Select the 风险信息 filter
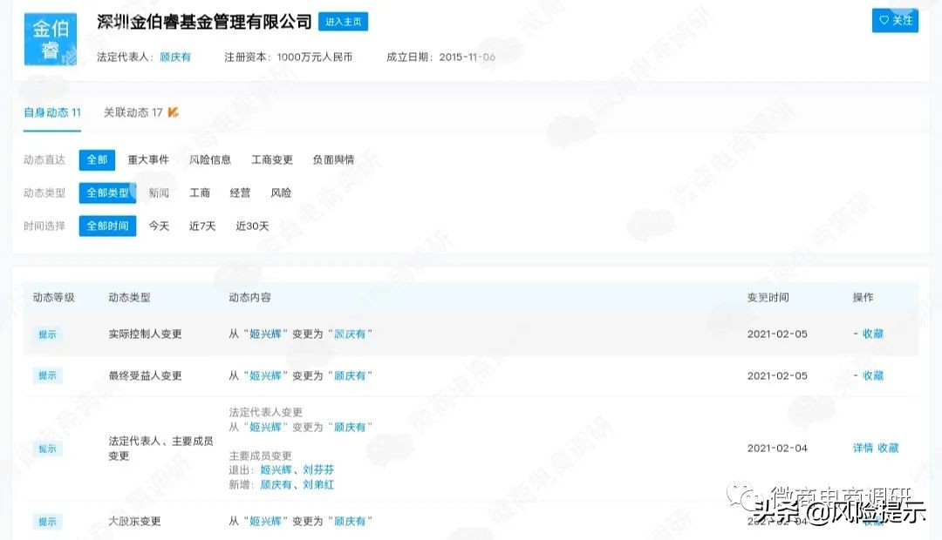The height and width of the screenshot is (540, 942). click(212, 159)
